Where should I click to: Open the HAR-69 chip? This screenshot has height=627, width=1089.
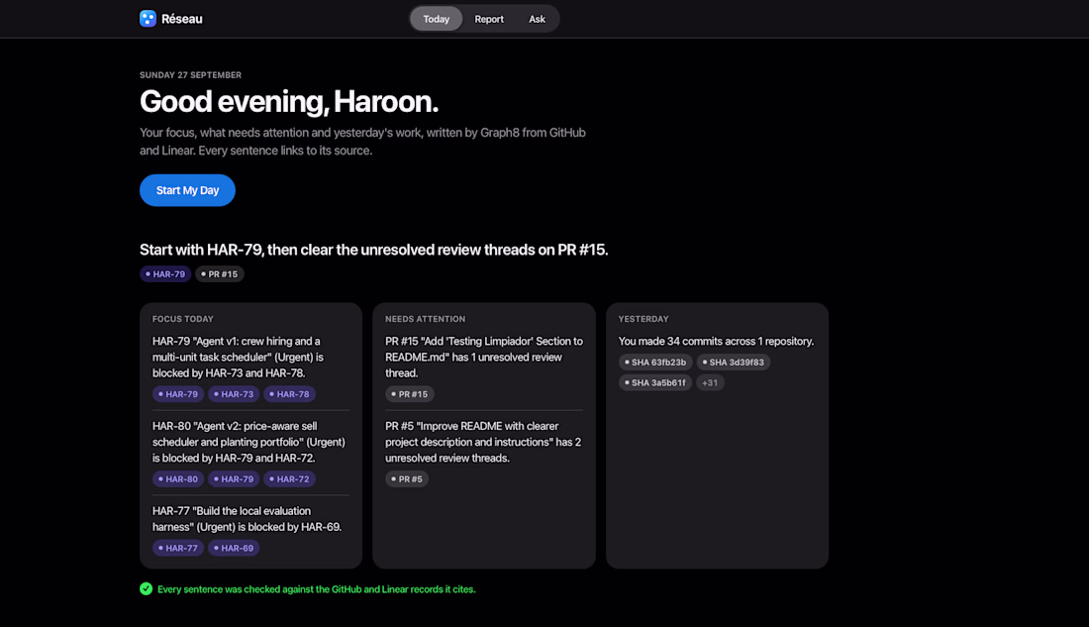pyautogui.click(x=234, y=548)
